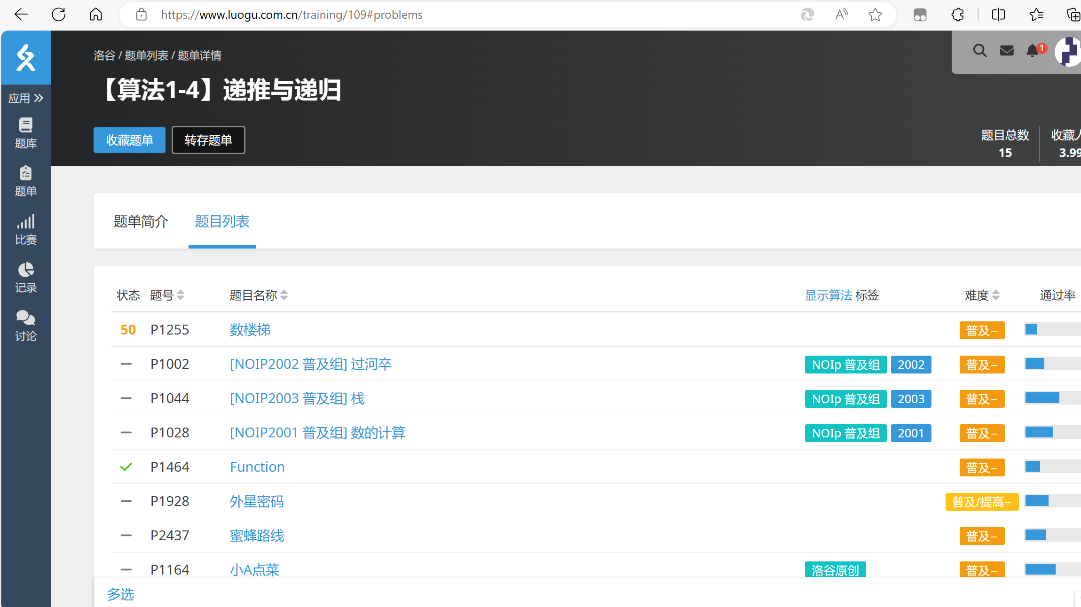
Task: Expand the 应用 sidebar menu
Action: click(x=26, y=98)
